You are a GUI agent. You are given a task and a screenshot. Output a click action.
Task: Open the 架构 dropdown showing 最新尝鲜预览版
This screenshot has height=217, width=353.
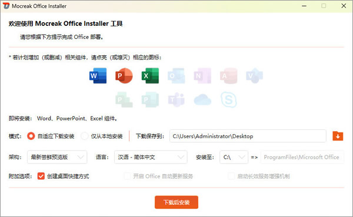point(57,157)
